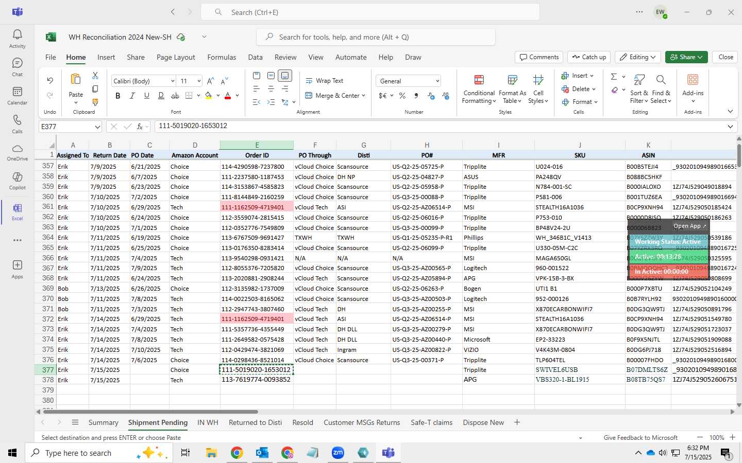The height and width of the screenshot is (463, 742).
Task: Toggle Bold formatting
Action: click(x=118, y=96)
